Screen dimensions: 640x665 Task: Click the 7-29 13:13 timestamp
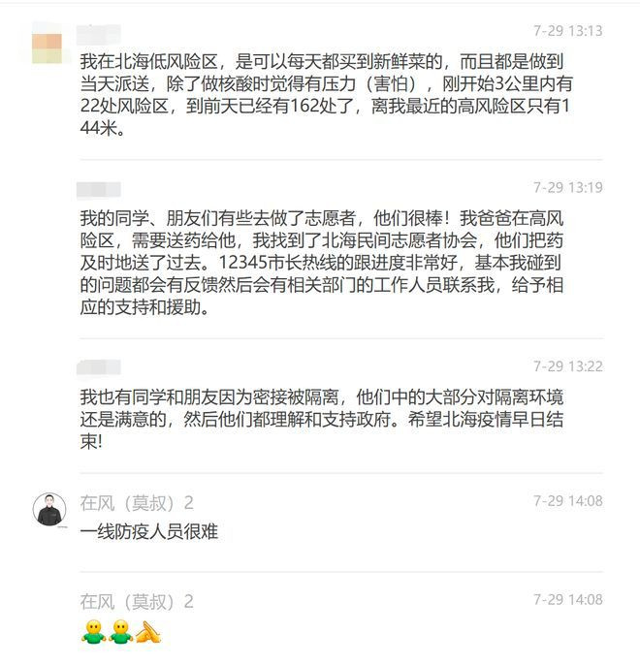[568, 31]
